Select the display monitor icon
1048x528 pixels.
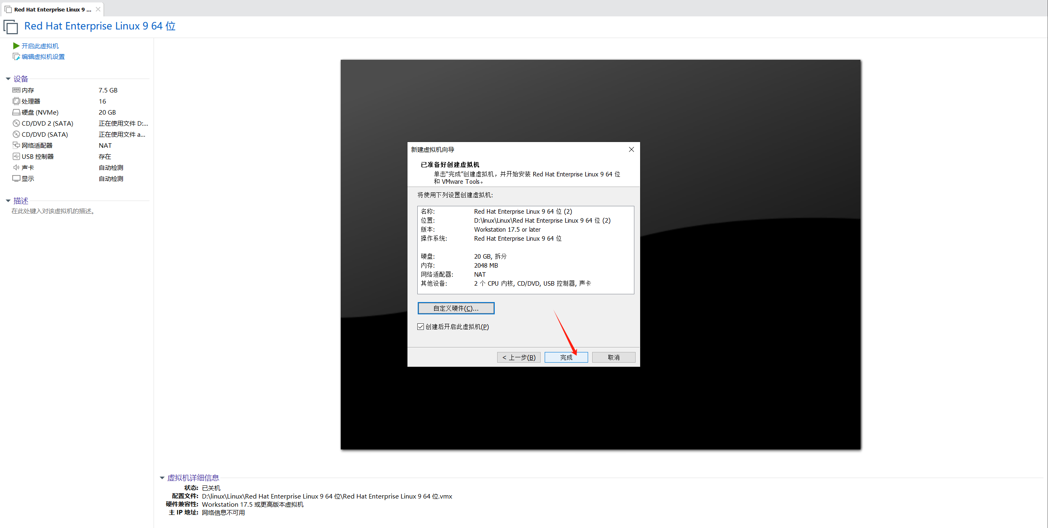[x=16, y=178]
